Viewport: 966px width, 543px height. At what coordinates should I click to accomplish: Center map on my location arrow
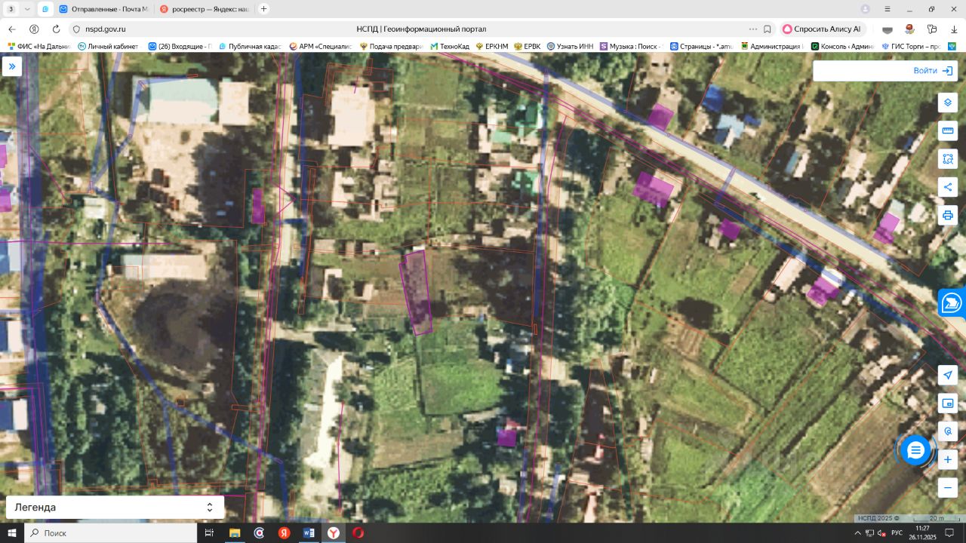948,376
